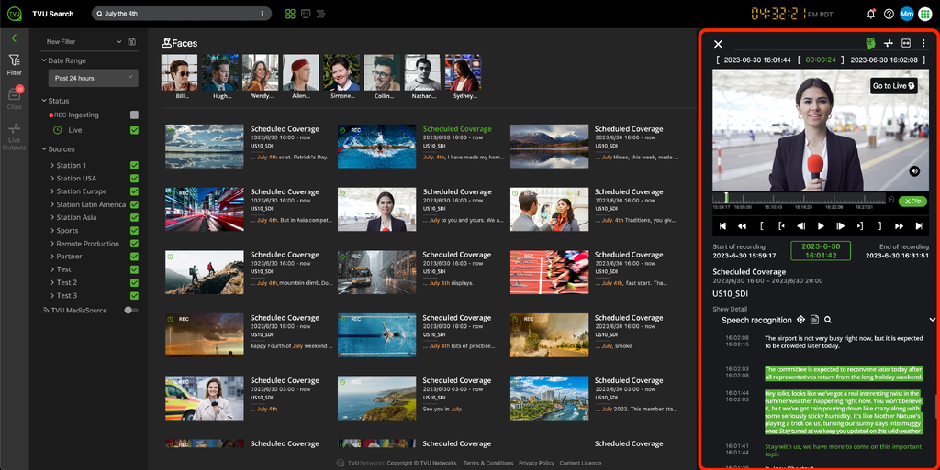Click the green AI head icon
This screenshot has height=470, width=940.
point(870,43)
